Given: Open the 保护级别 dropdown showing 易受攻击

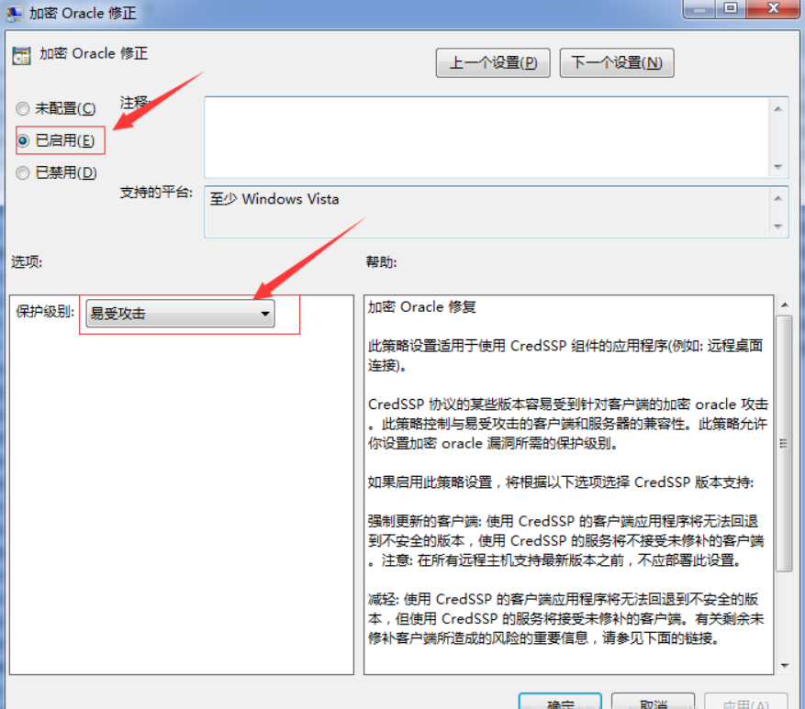Looking at the screenshot, I should coord(181,314).
